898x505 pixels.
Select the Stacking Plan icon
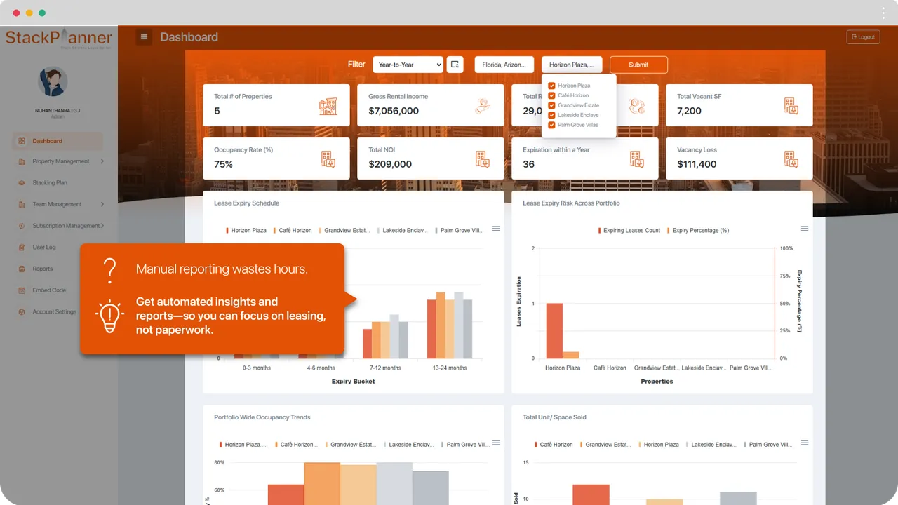pos(22,182)
